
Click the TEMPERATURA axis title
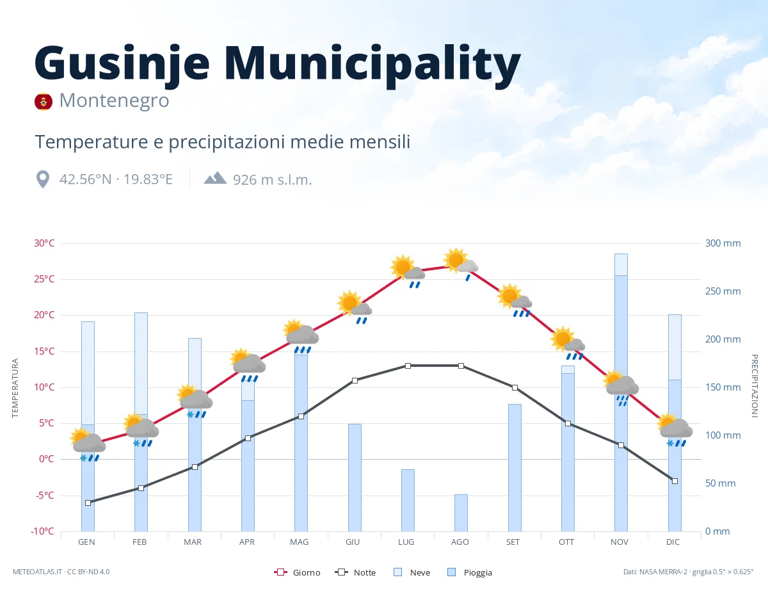tap(15, 388)
